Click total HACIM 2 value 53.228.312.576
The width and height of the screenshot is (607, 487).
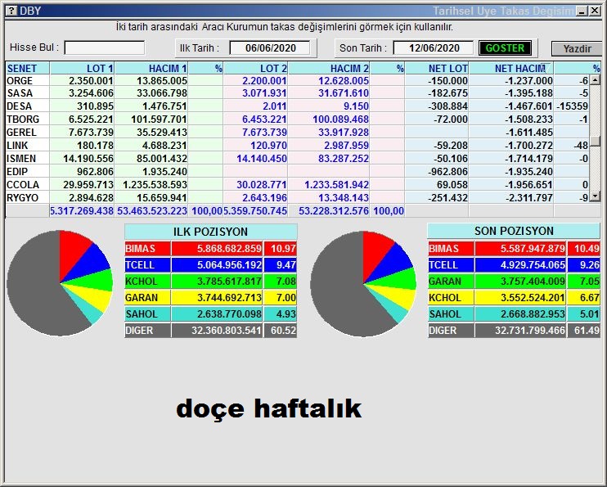coord(334,211)
